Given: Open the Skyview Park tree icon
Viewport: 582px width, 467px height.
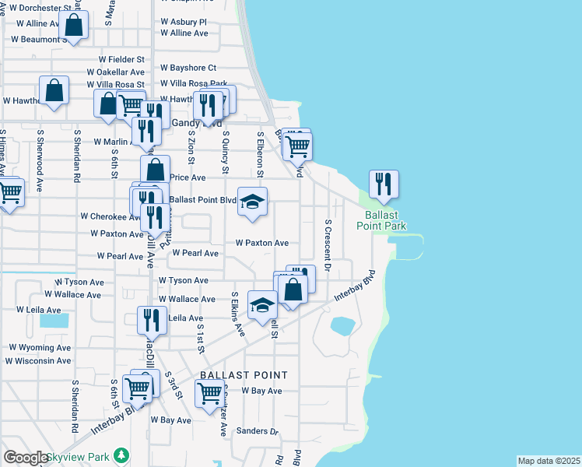Looking at the screenshot, I should pos(121,456).
